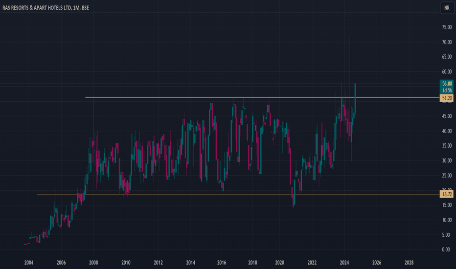Click the 2014 time axis label
The height and width of the screenshot is (269, 456).
pyautogui.click(x=190, y=263)
